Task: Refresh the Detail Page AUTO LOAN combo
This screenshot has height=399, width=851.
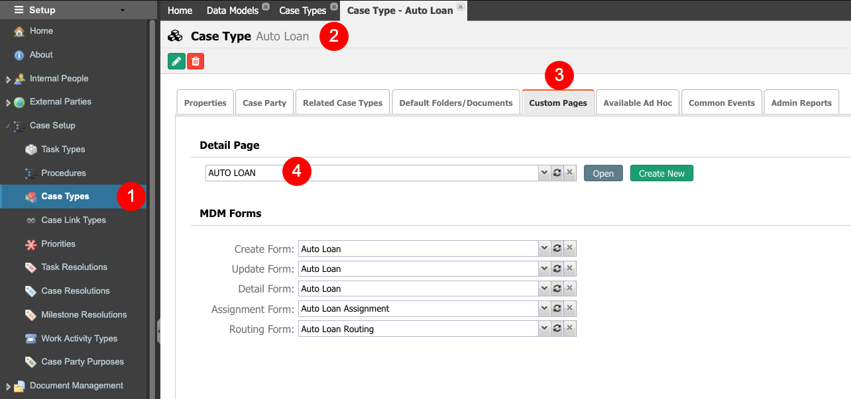Action: (557, 173)
